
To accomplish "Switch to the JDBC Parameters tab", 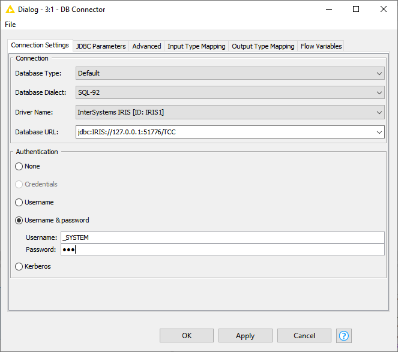I will [x=101, y=46].
